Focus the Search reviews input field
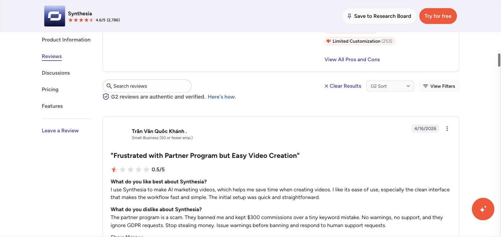This screenshot has width=501, height=237. click(x=147, y=86)
